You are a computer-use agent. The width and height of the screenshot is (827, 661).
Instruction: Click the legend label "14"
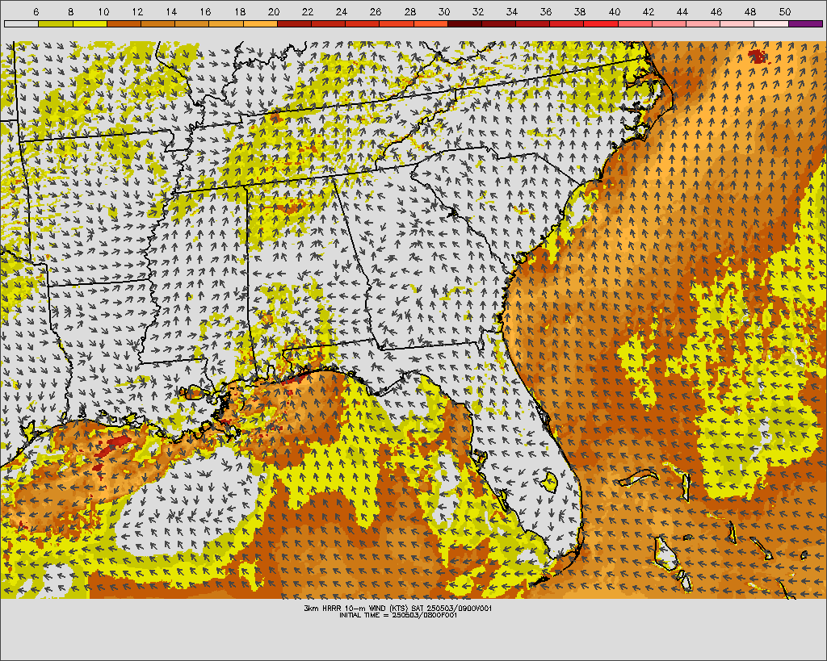tap(171, 11)
